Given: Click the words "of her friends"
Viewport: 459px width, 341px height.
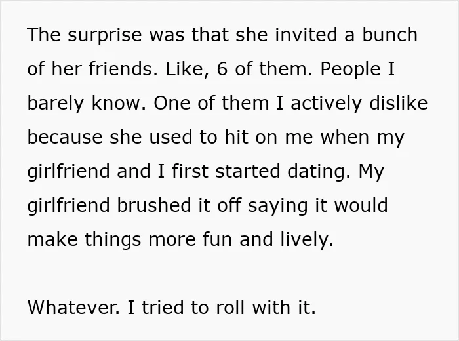Looking at the screenshot, I should point(92,69).
